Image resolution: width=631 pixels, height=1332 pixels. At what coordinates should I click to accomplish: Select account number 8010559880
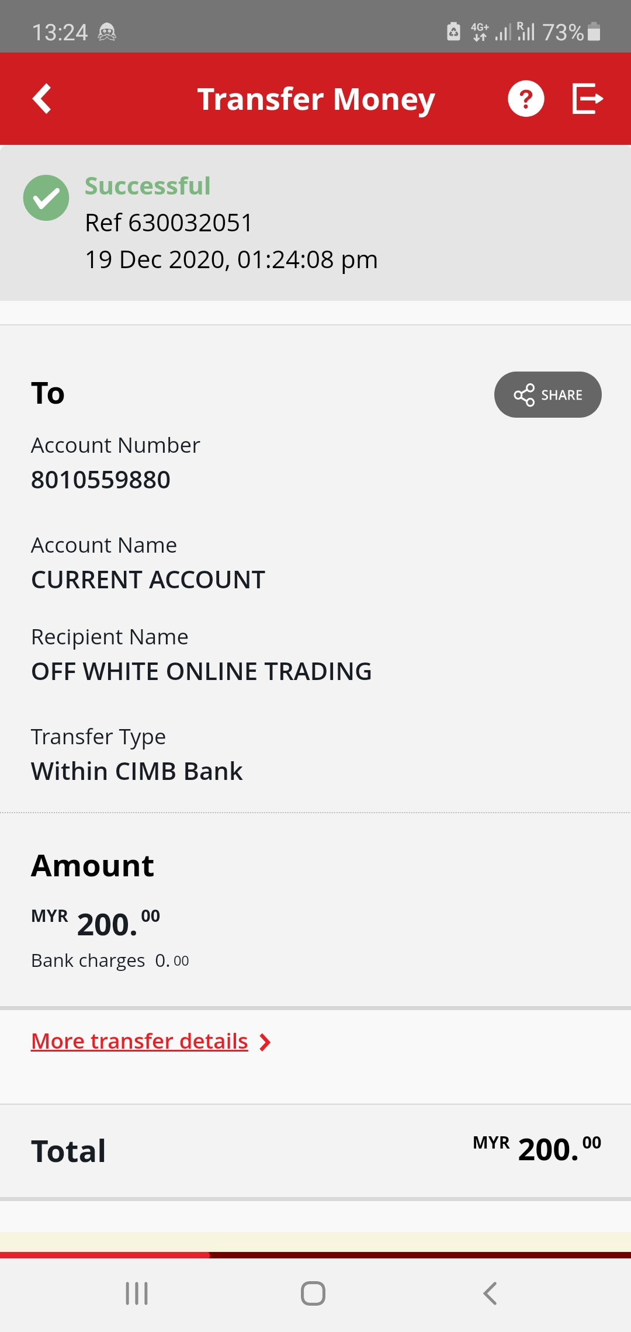click(x=100, y=480)
